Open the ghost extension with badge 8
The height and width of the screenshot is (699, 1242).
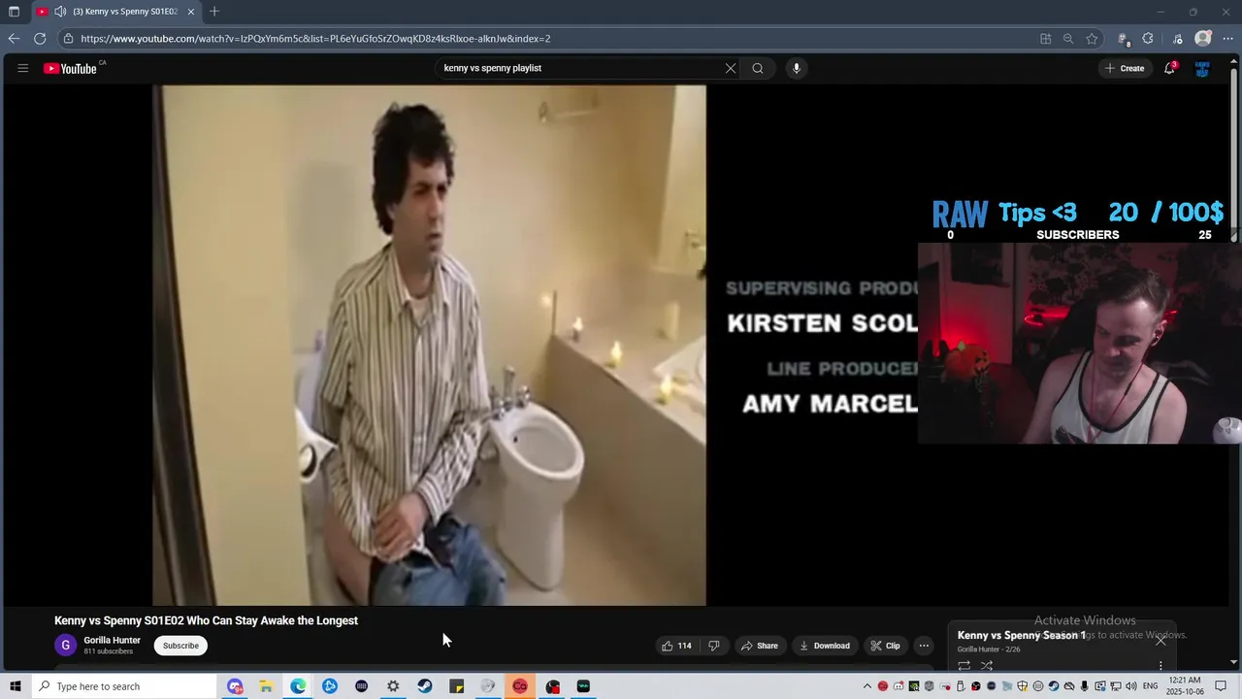point(1124,39)
